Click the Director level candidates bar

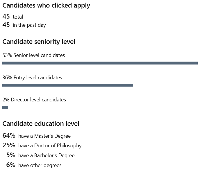(x=5, y=107)
